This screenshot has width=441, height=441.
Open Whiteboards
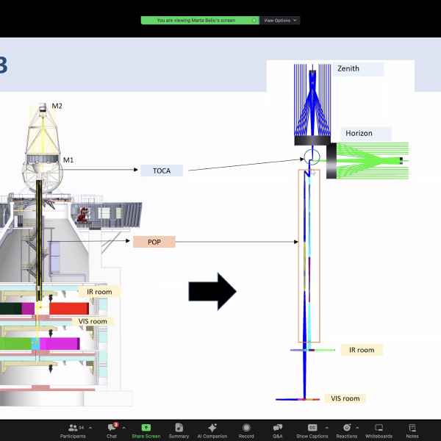coord(379,429)
